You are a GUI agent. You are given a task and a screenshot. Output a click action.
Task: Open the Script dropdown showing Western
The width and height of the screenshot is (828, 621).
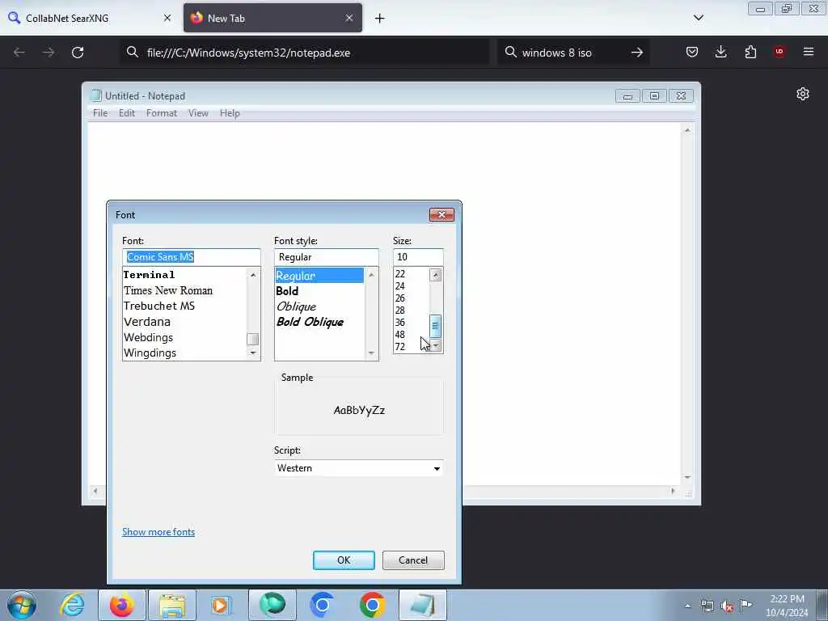[359, 468]
